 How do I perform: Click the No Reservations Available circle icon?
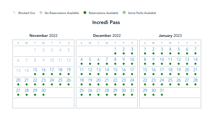tap(41, 13)
